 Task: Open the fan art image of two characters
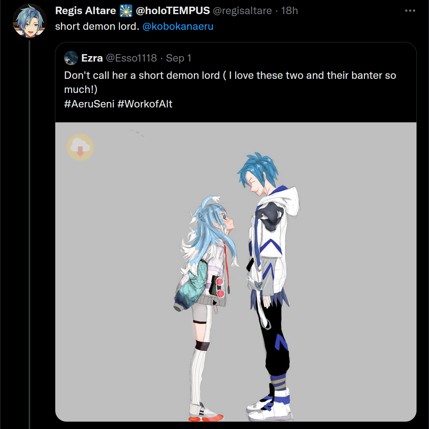236,272
